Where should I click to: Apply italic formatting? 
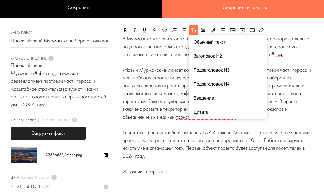click(x=135, y=30)
